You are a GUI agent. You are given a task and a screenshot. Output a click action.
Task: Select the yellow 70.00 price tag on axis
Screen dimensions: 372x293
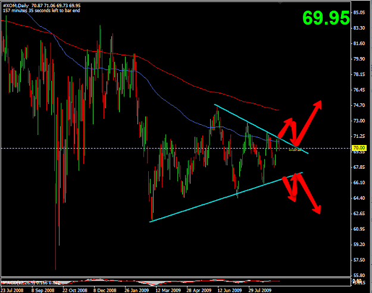(359, 148)
